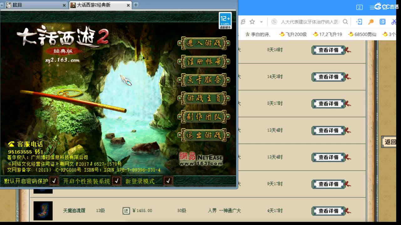Open tab list dropdown arrow at far left
The image size is (401, 225).
(2, 5)
